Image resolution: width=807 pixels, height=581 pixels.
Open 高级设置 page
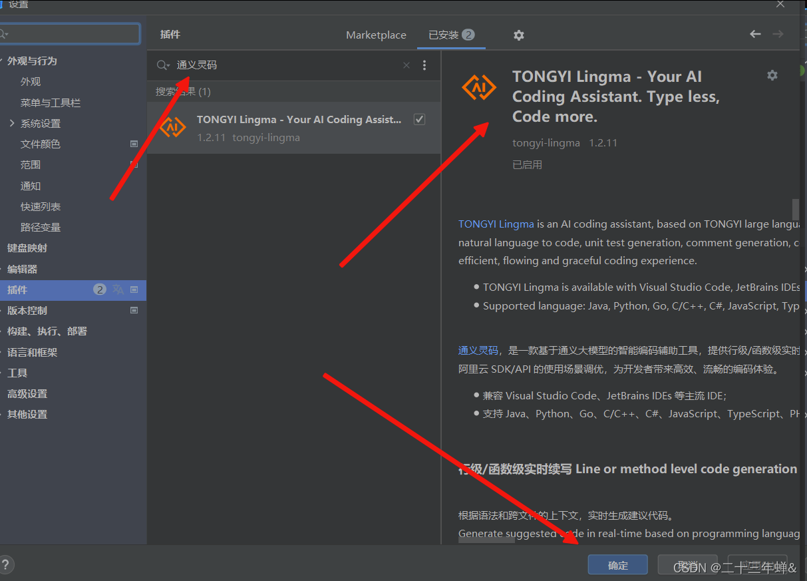point(27,393)
